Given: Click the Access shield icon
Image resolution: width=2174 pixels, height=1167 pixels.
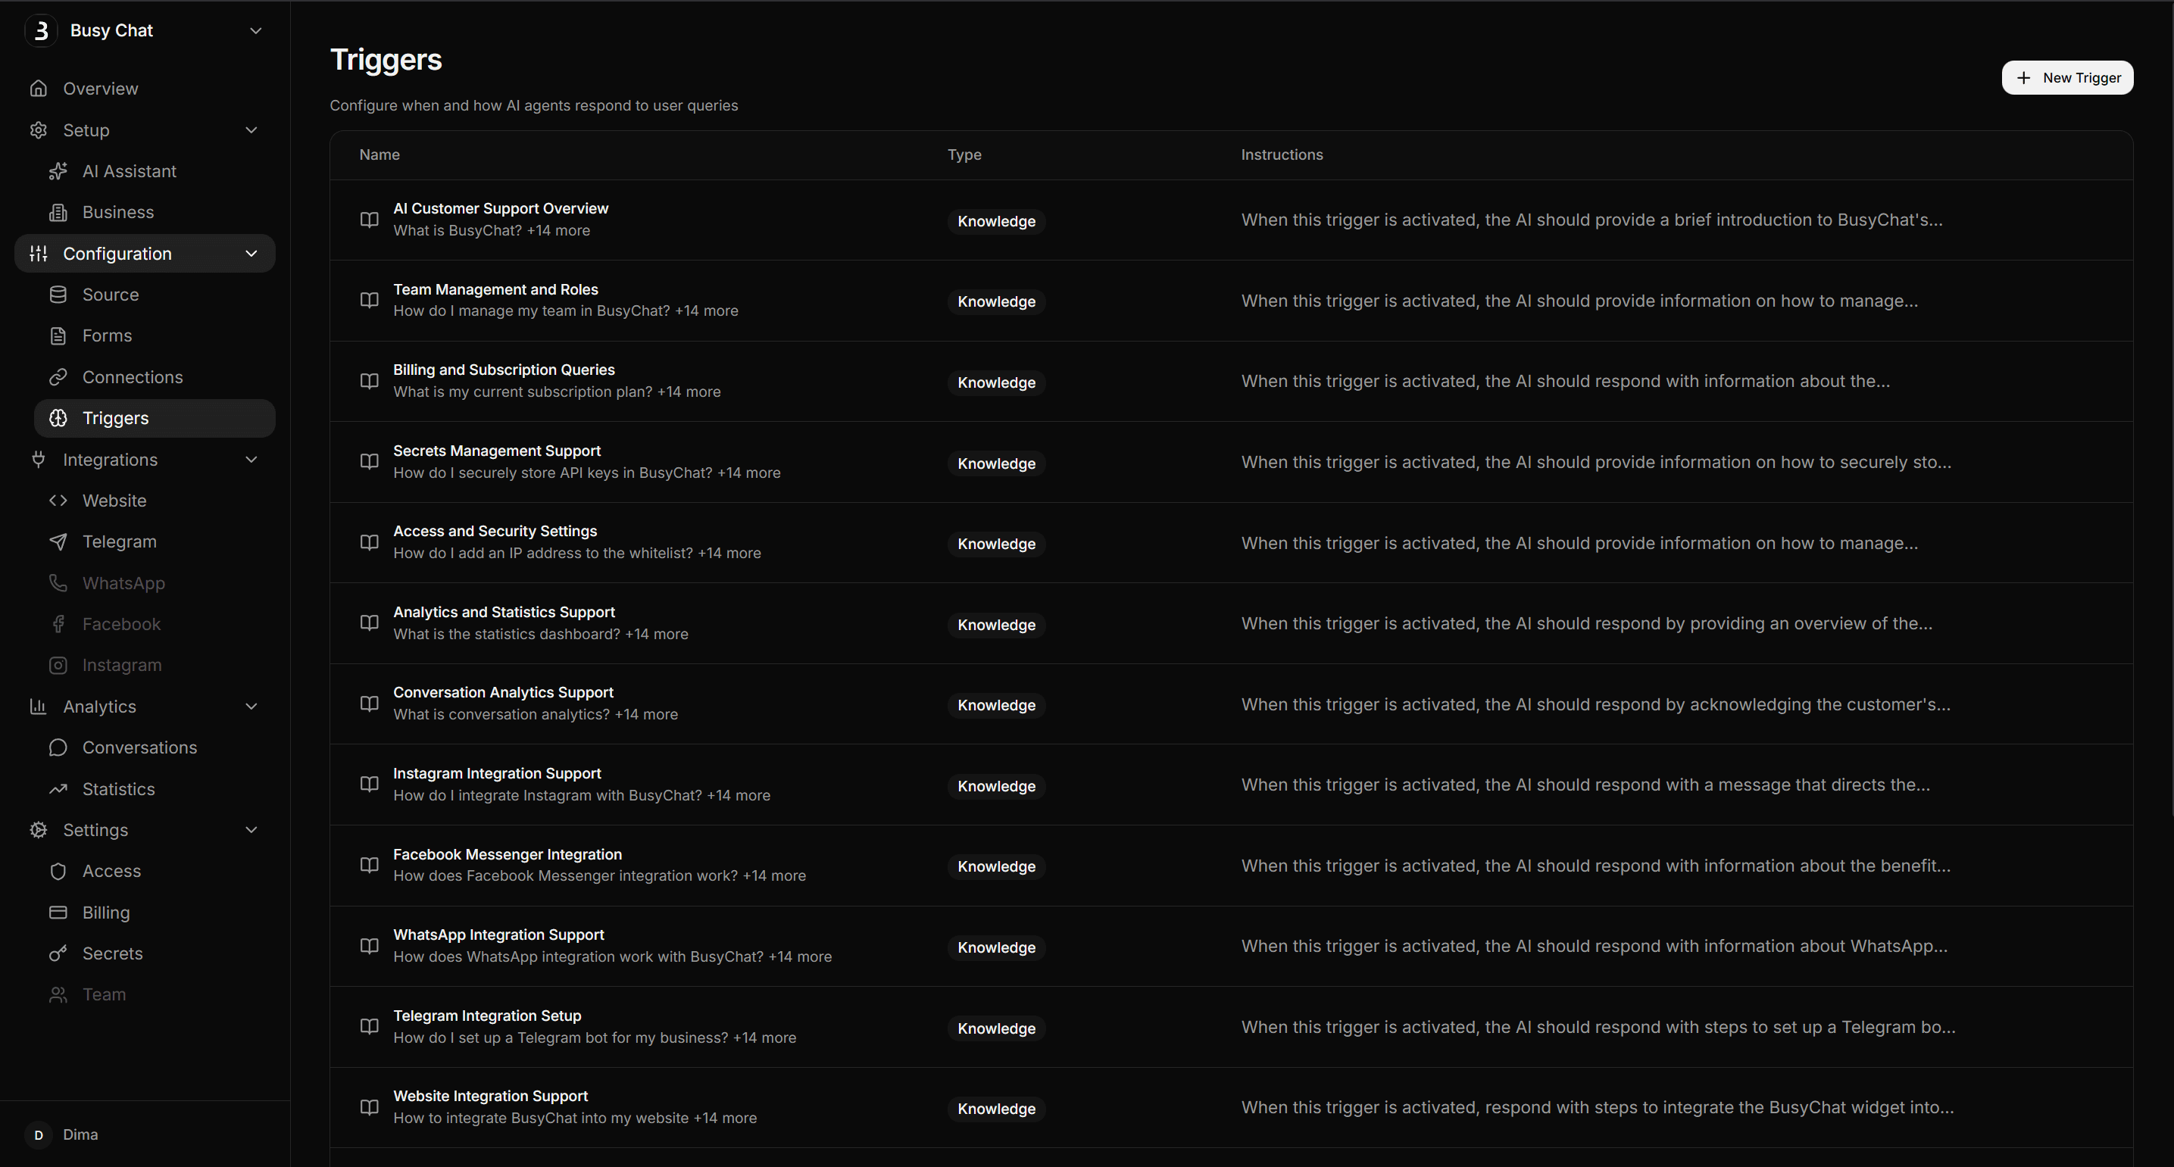Looking at the screenshot, I should [x=58, y=872].
